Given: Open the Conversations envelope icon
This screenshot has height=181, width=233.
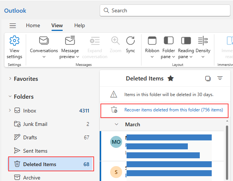Looking at the screenshot, I should tap(44, 41).
